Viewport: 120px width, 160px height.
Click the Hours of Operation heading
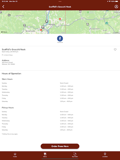12,74
